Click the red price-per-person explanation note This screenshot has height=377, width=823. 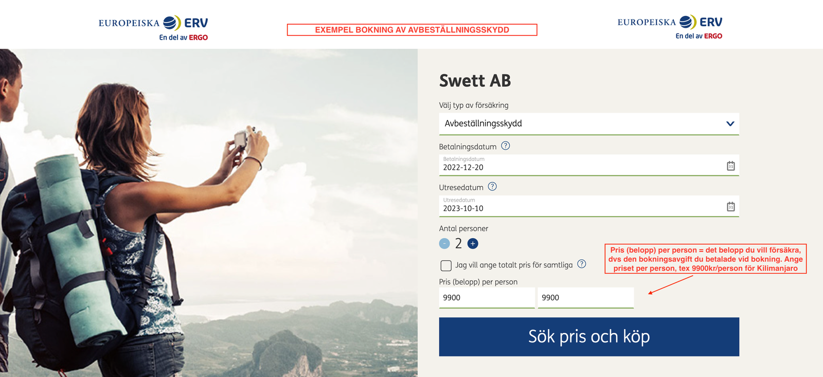tap(705, 259)
